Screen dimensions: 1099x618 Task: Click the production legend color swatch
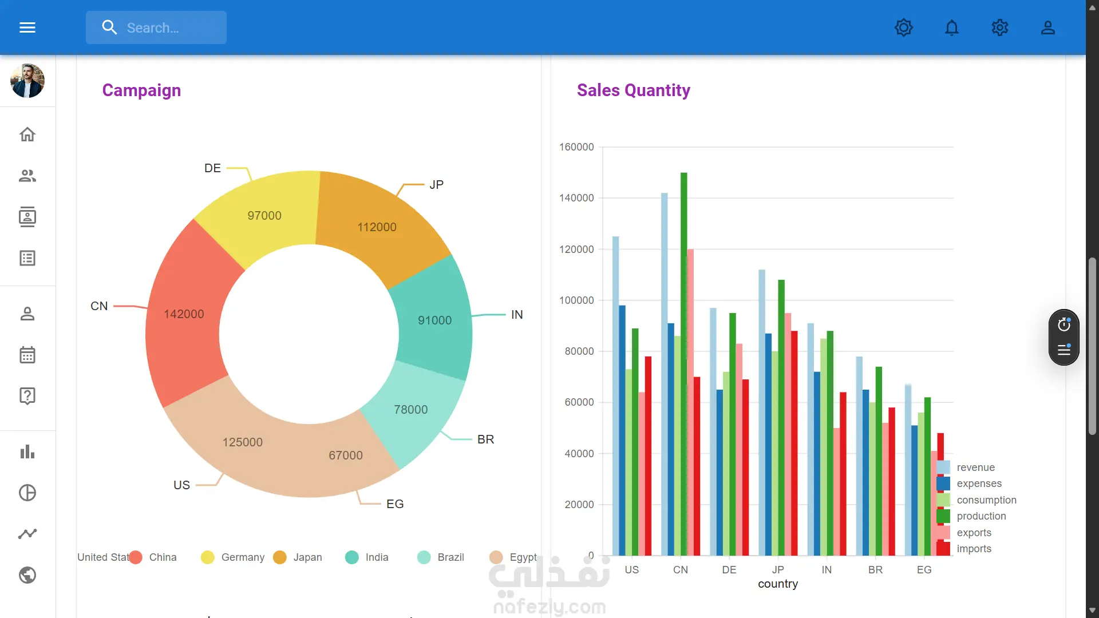click(x=943, y=516)
